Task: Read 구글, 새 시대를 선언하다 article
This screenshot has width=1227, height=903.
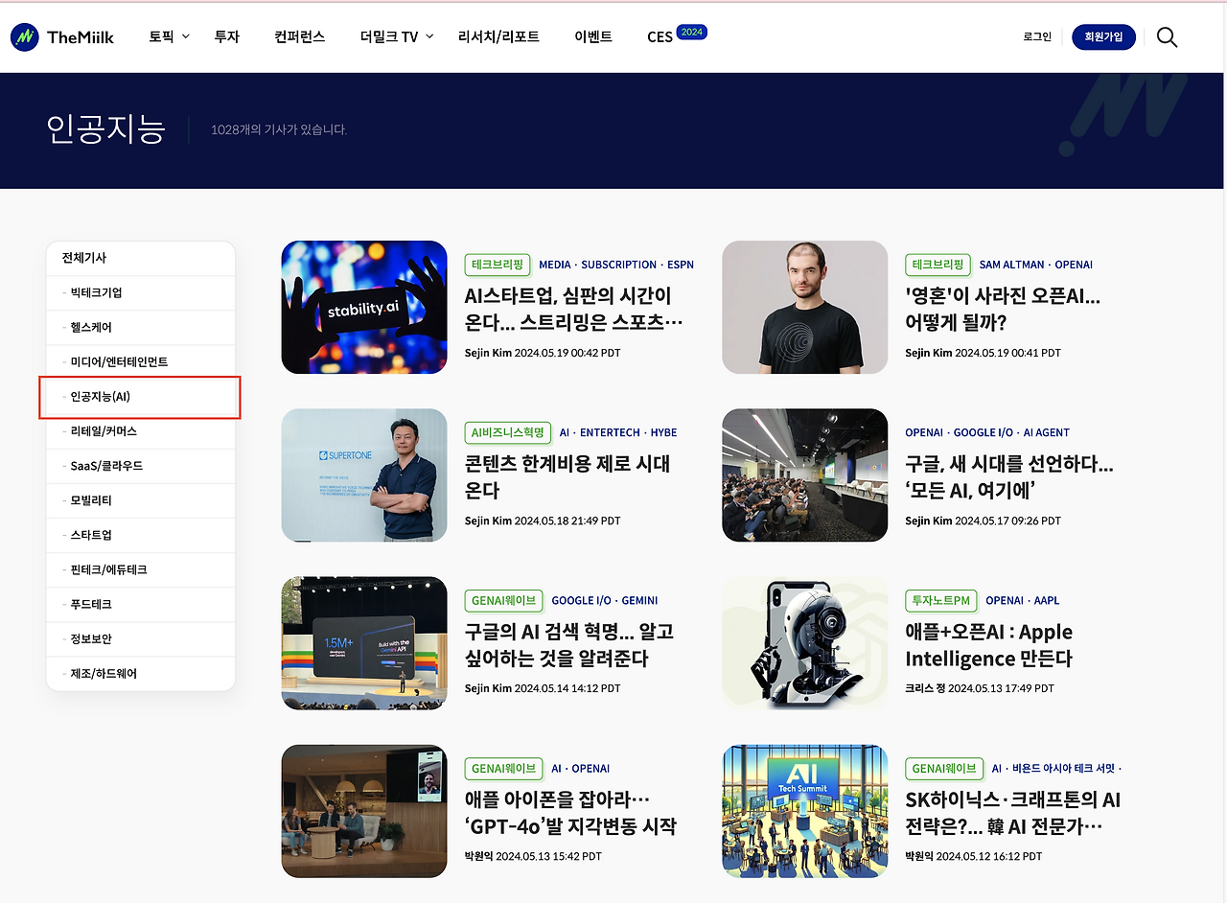Action: [1009, 477]
